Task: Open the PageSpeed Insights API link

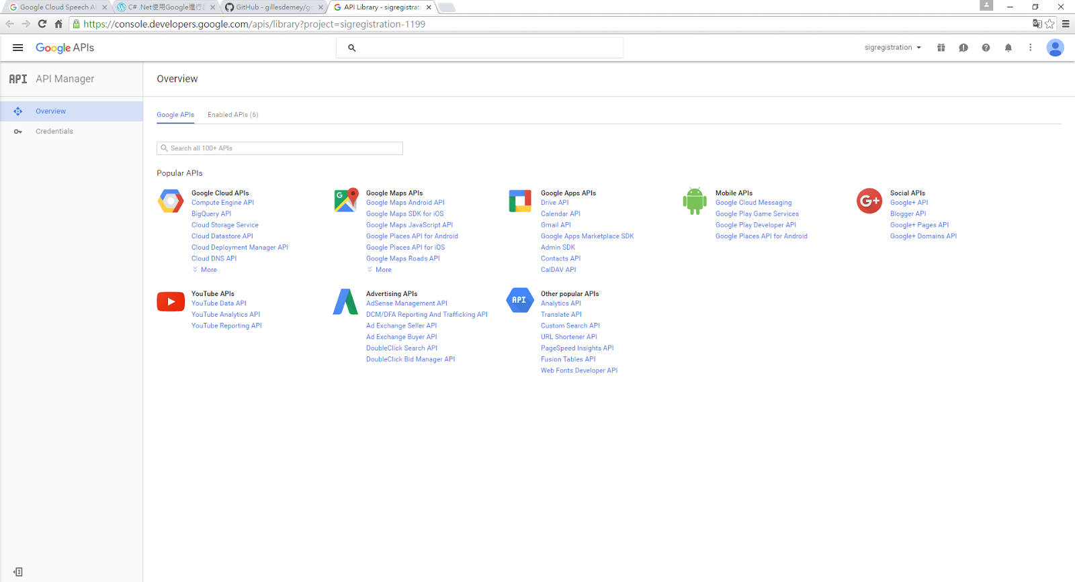Action: tap(577, 348)
